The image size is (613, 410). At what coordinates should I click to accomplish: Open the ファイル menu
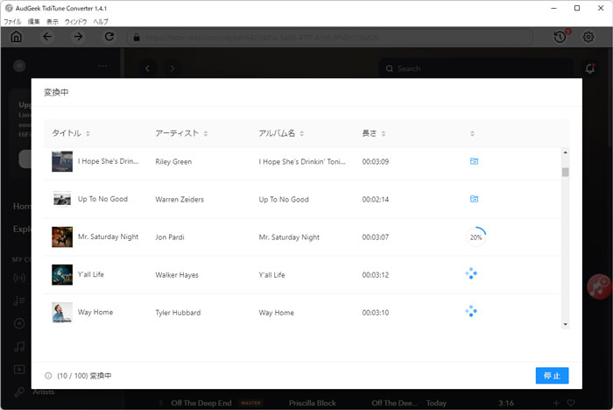tap(12, 22)
